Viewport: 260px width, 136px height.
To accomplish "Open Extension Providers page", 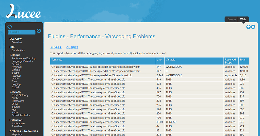I will pos(17,126).
